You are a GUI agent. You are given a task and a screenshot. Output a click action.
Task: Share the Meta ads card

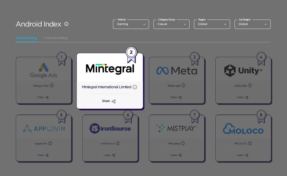176,97
